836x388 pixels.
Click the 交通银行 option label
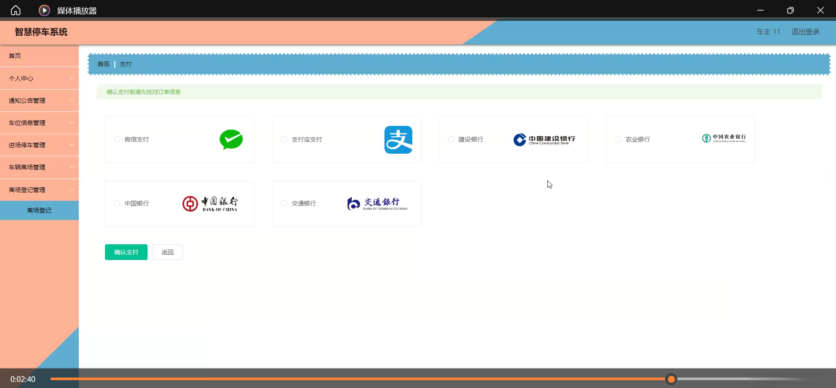(x=304, y=203)
